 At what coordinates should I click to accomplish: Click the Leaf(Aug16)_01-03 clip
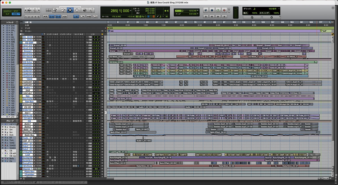[211, 152]
